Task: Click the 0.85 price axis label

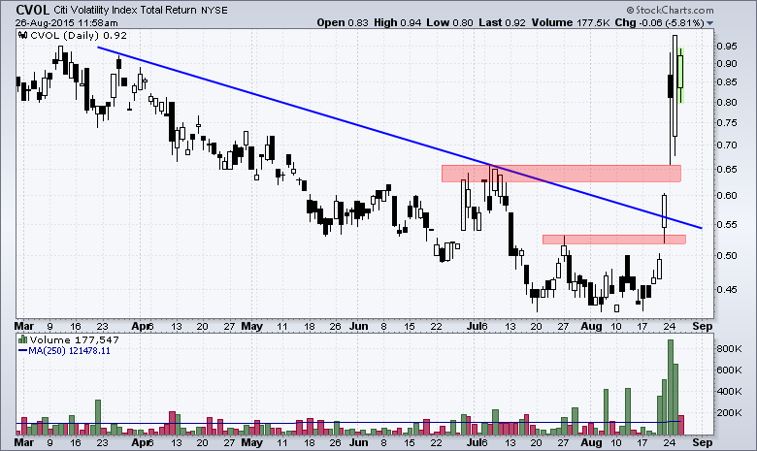Action: click(727, 82)
